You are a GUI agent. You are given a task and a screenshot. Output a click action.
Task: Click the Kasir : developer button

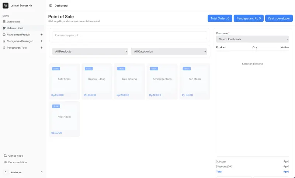(279, 18)
